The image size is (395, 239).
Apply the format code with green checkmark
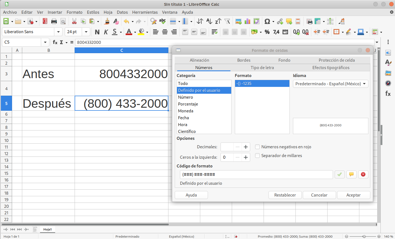click(339, 174)
